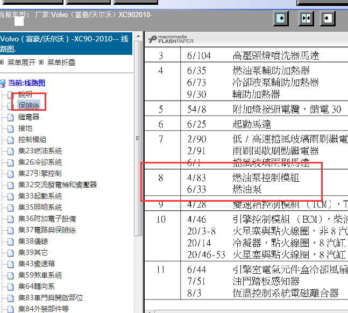Select the 9/30 輔助加熱器 entry
The width and height of the screenshot is (348, 313).
click(x=233, y=94)
